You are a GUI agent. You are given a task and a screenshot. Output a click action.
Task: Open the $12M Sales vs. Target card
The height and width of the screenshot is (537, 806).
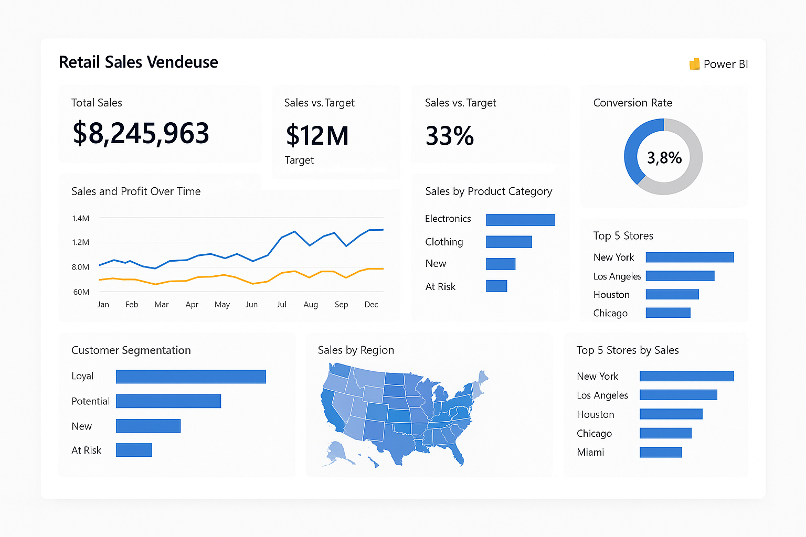317,135
